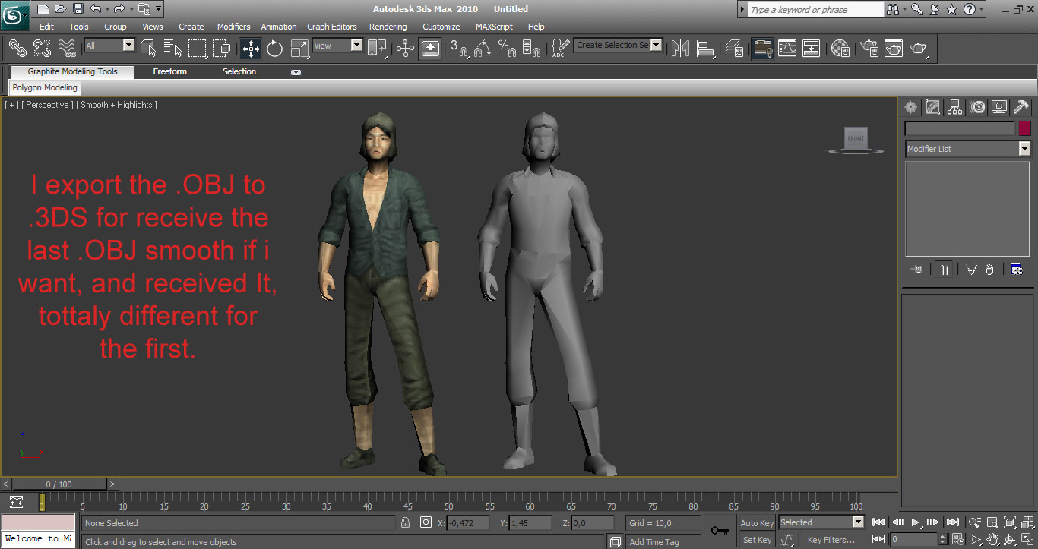This screenshot has width=1038, height=549.
Task: Switch to the Hierarchy command panel tab
Action: [955, 107]
